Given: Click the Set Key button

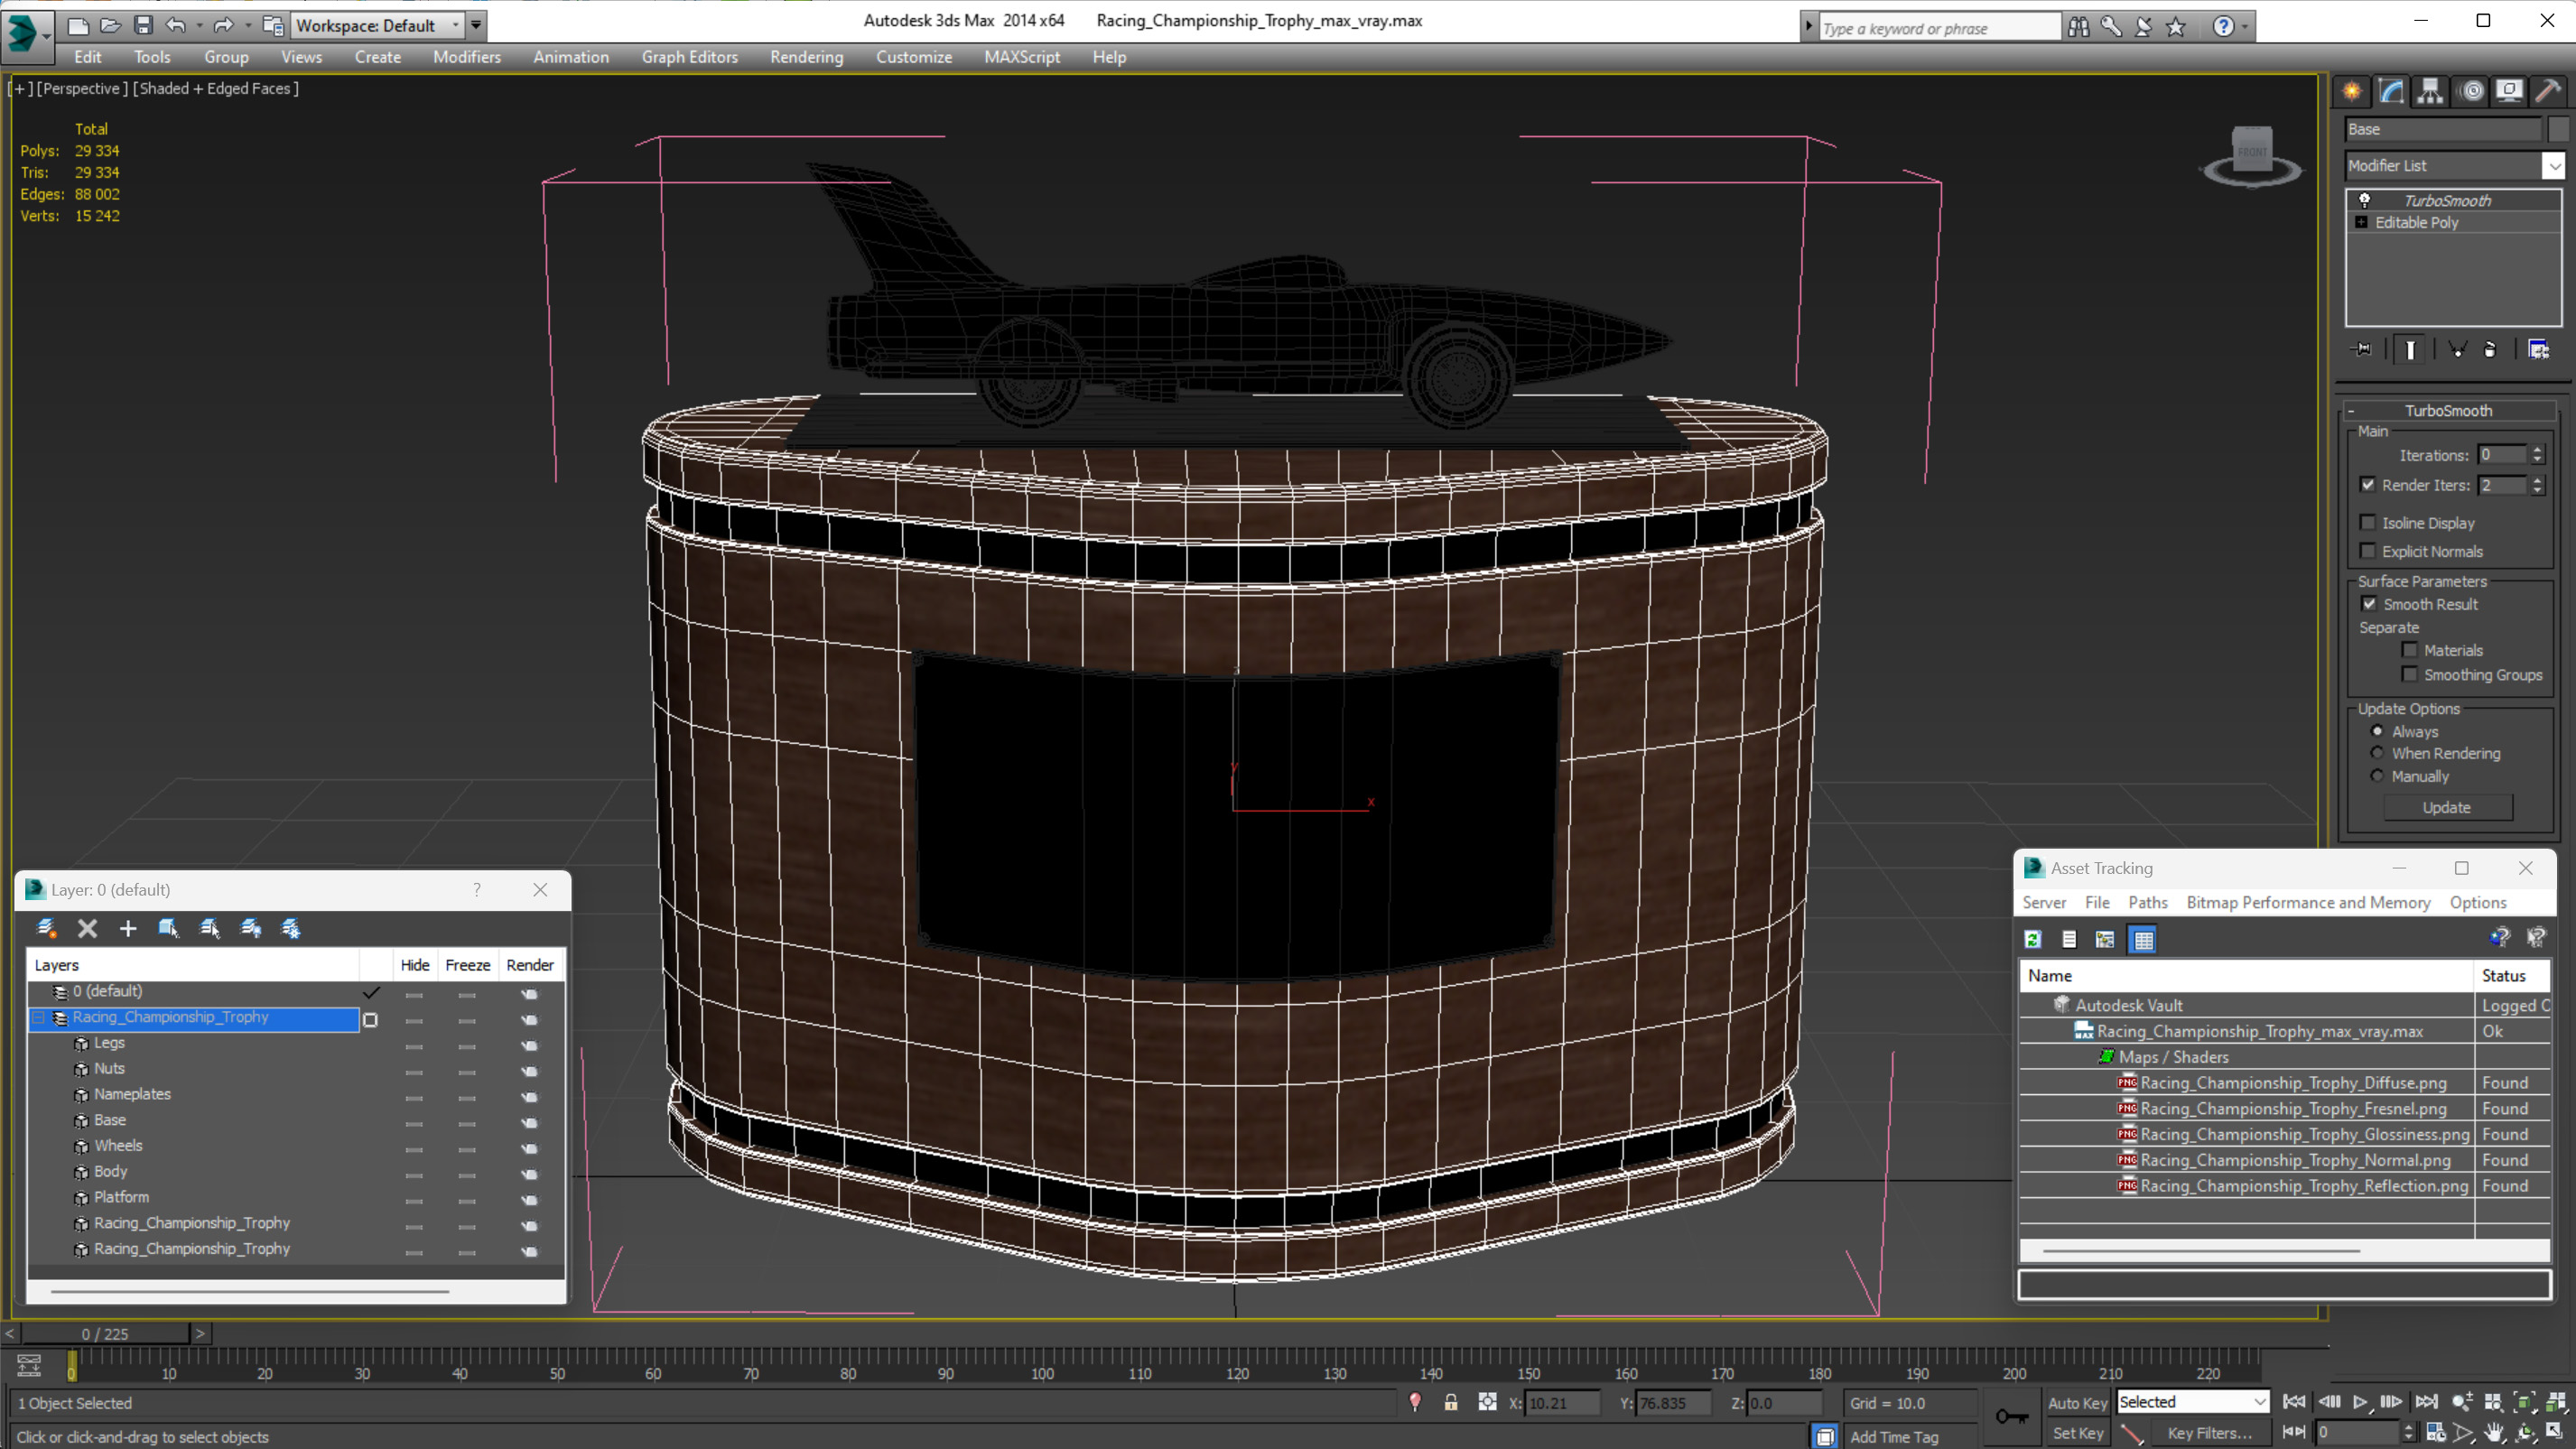Looking at the screenshot, I should [x=2077, y=1433].
